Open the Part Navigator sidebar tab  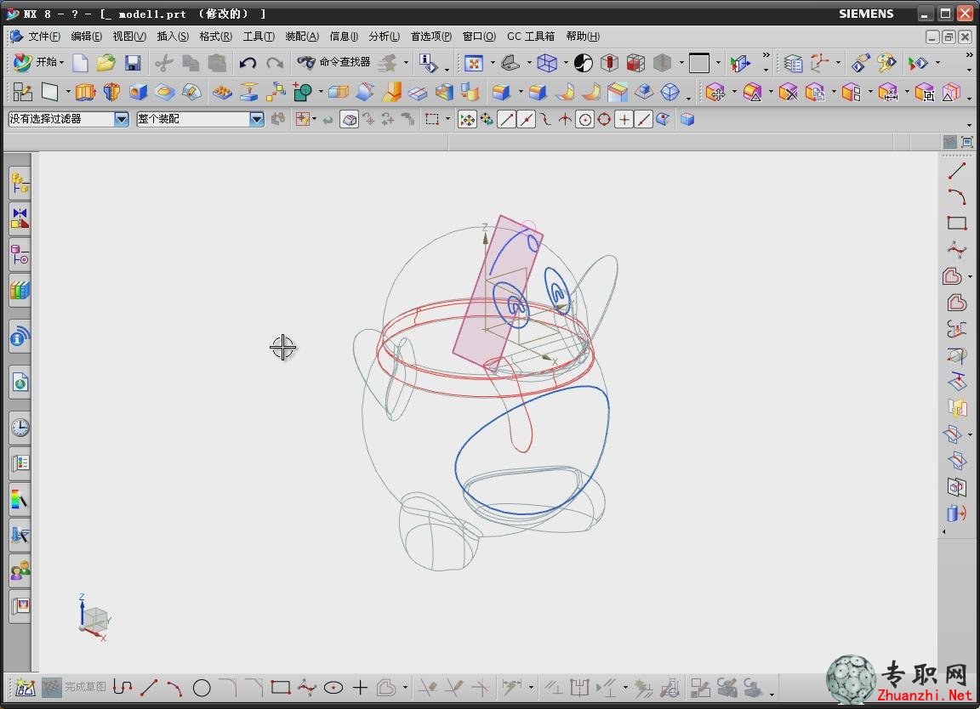pos(20,255)
